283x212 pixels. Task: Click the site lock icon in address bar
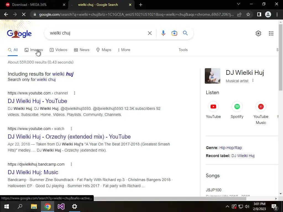point(35,14)
